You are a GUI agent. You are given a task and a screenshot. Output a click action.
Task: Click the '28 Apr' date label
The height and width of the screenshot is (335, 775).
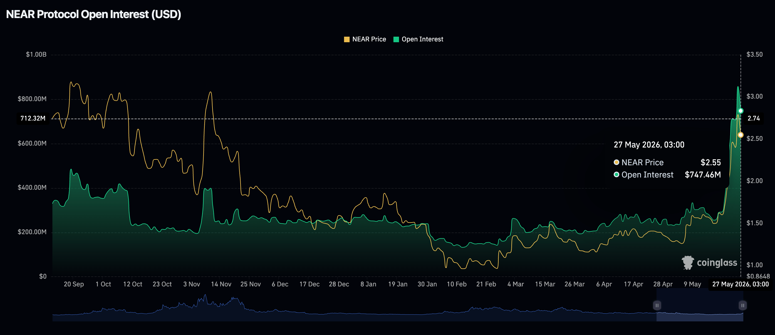[x=663, y=284]
